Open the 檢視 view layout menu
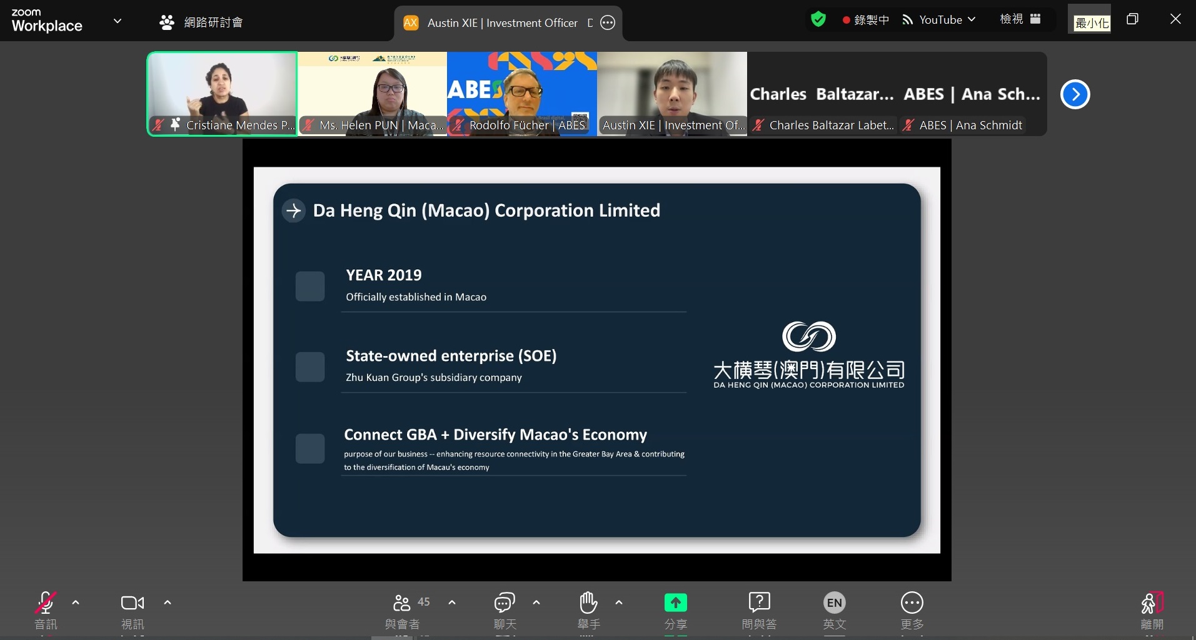The height and width of the screenshot is (640, 1196). [1020, 19]
